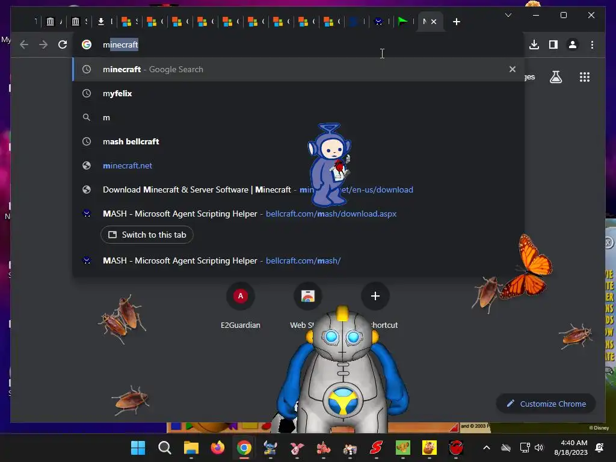The image size is (616, 462).
Task: Open taskbar Search
Action: pos(165,448)
